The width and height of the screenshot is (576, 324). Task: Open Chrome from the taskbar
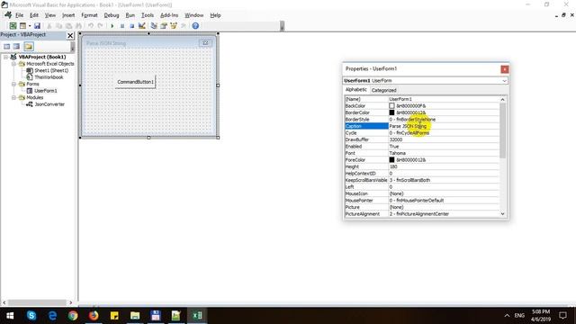73,316
